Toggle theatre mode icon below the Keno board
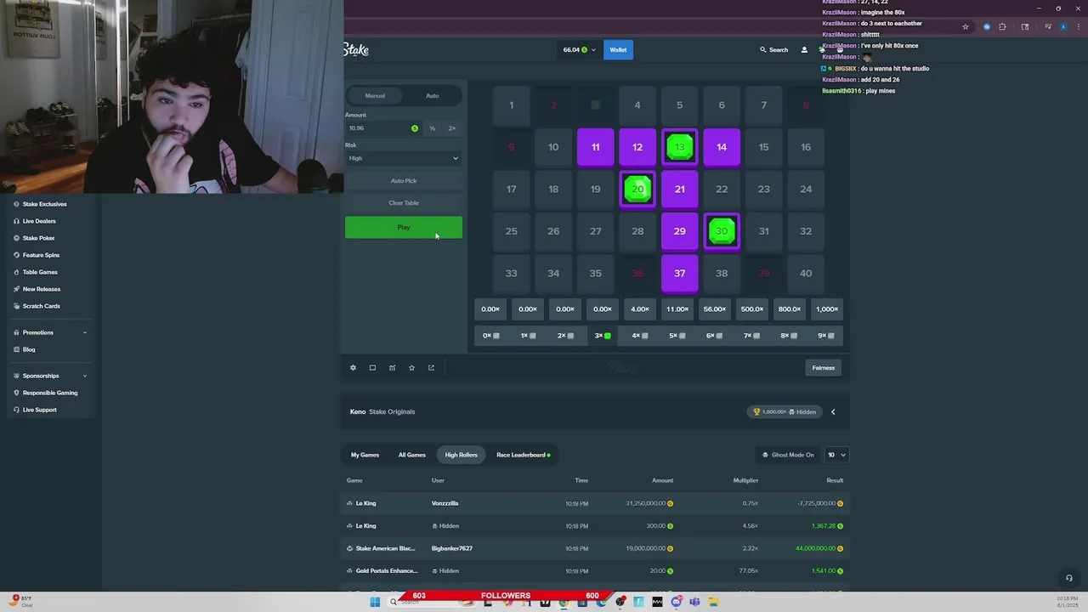Screen dimensions: 1088x612 pos(372,368)
